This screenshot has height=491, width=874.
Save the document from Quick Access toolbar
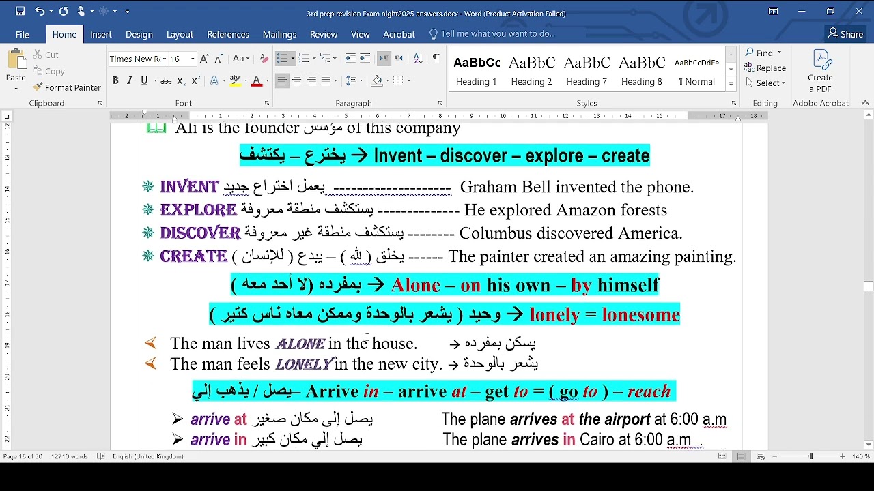click(20, 11)
